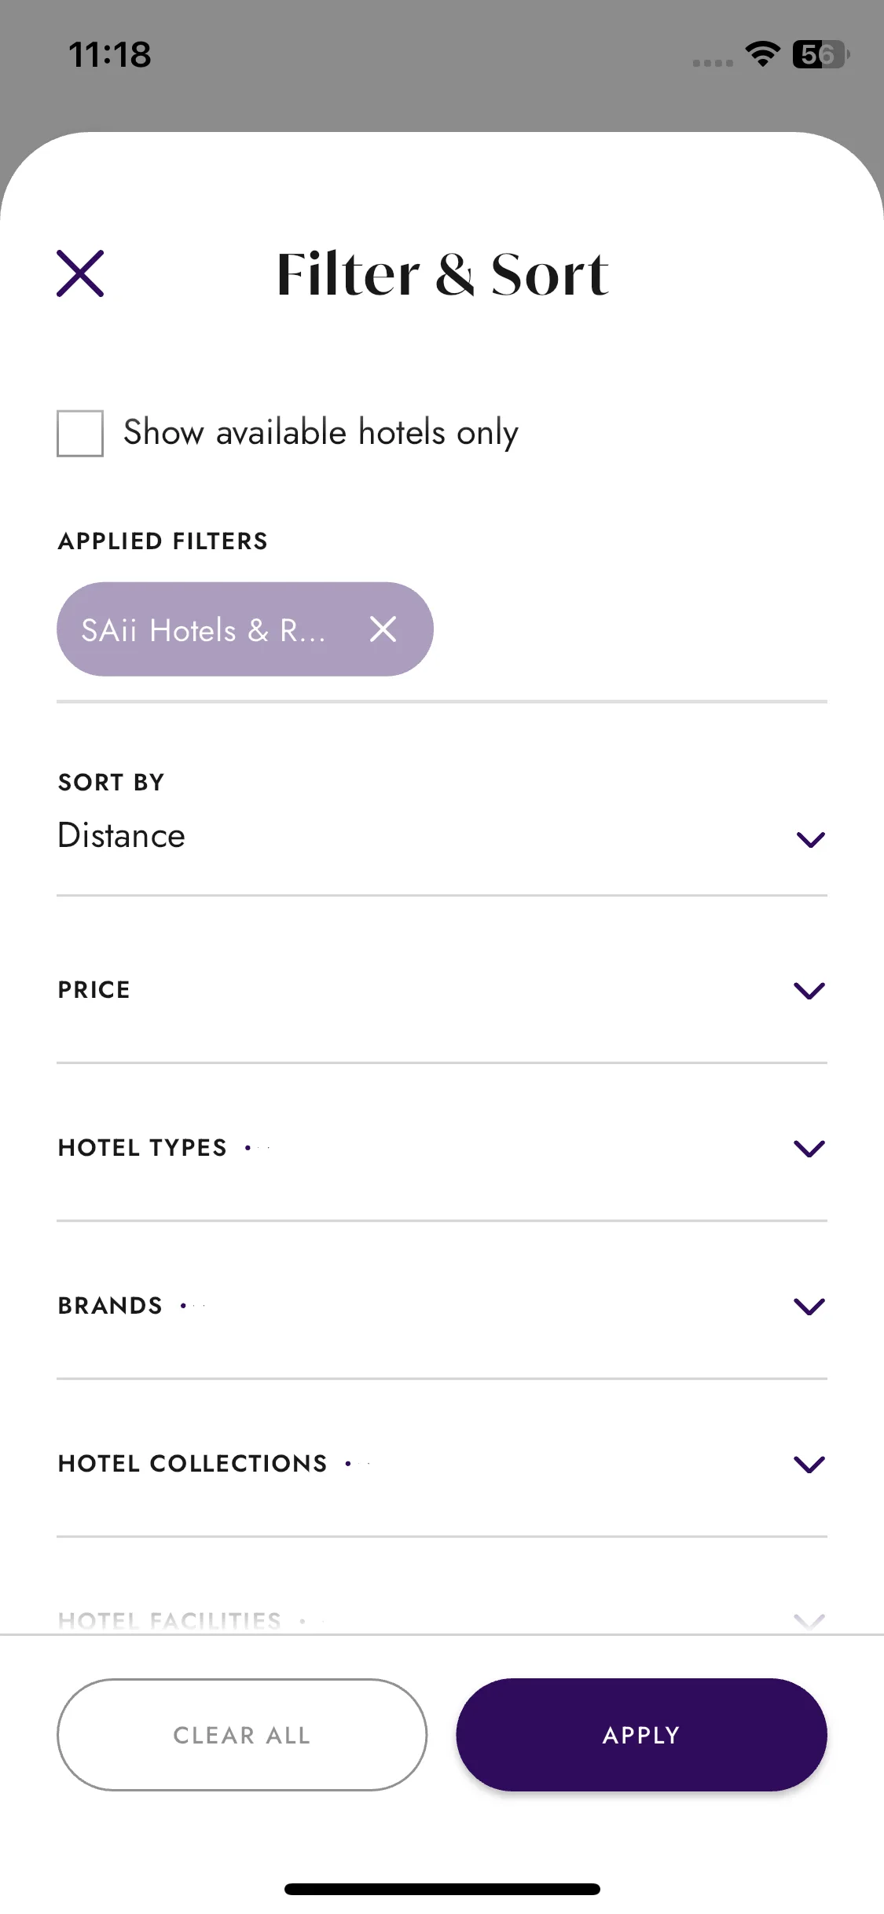The height and width of the screenshot is (1914, 884).
Task: Tap the Hotel Collections label
Action: (193, 1464)
